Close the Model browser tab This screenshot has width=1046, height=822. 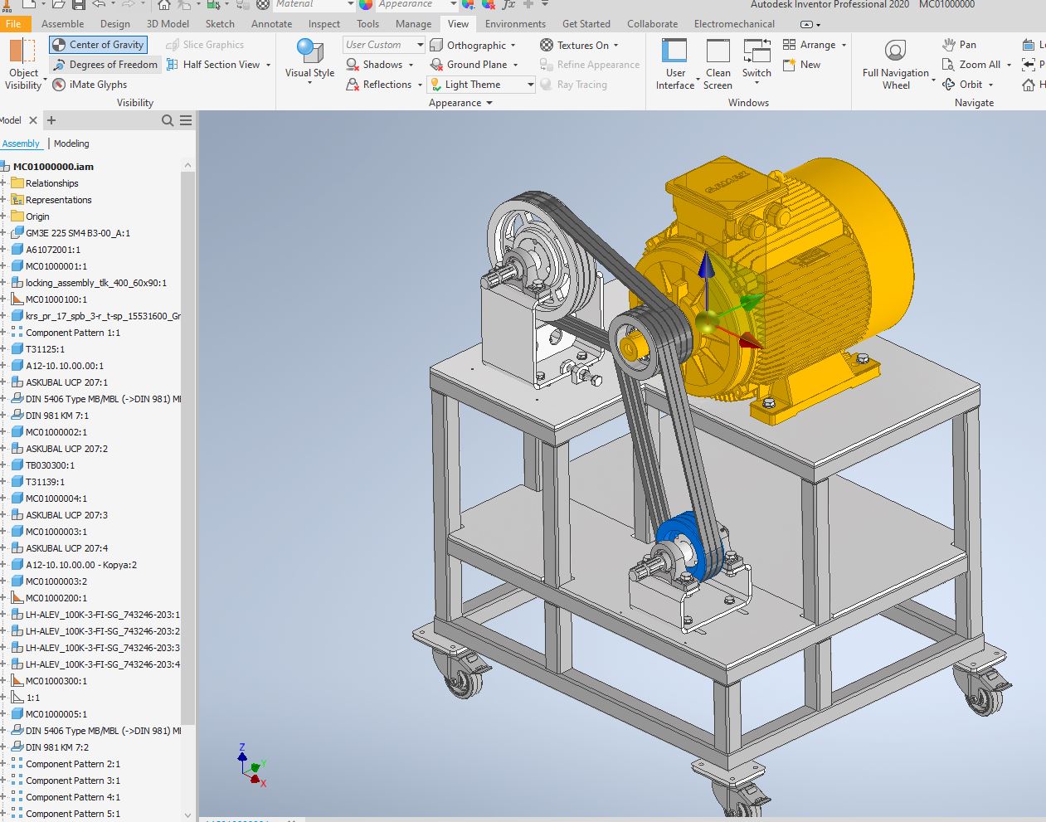(33, 120)
